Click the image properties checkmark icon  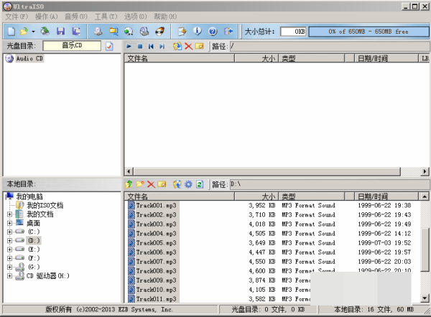pos(109,46)
